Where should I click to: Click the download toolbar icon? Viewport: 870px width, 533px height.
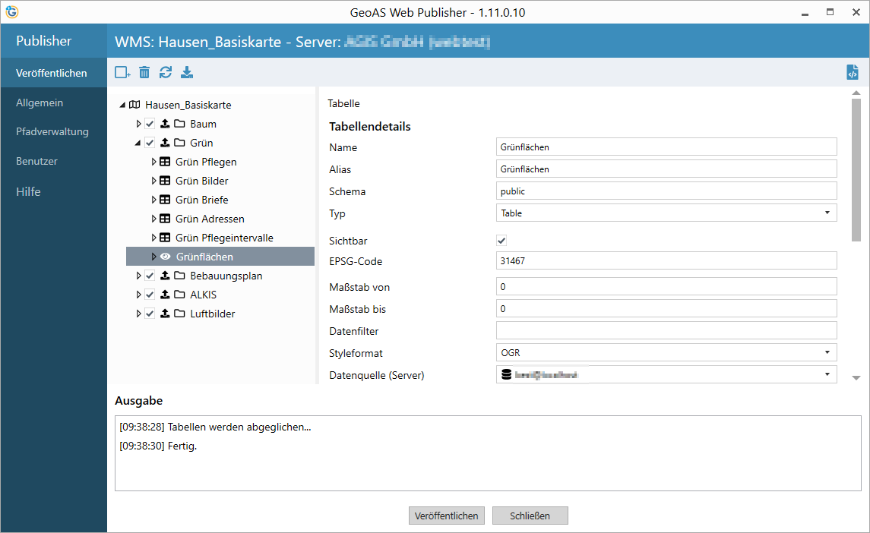pyautogui.click(x=187, y=72)
